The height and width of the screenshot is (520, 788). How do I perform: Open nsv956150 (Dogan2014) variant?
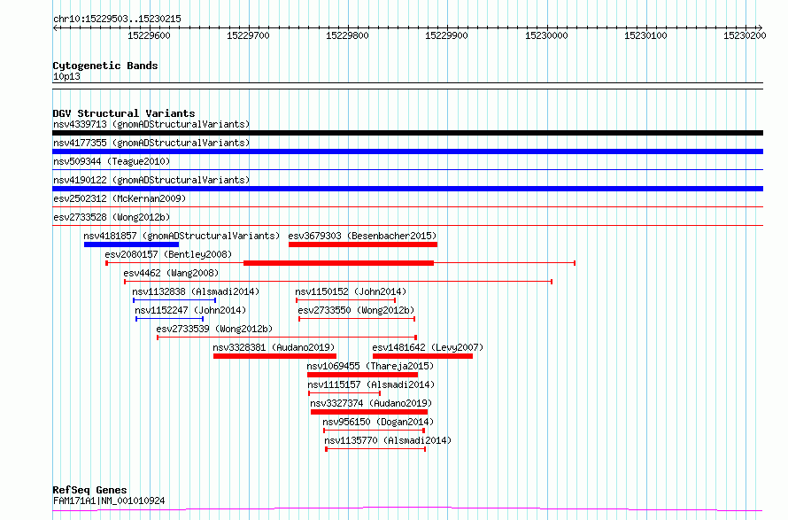tap(378, 422)
